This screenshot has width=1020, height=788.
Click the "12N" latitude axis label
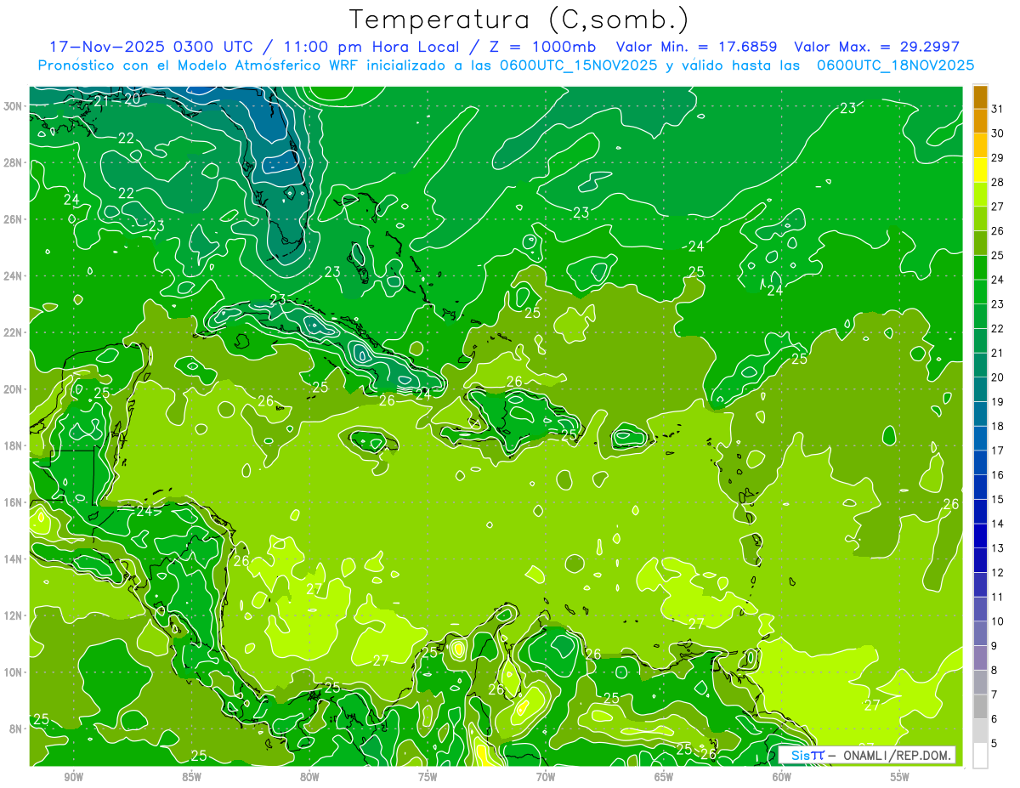[x=13, y=615]
